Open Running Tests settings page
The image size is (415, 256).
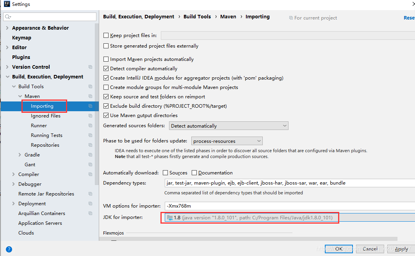click(x=46, y=135)
